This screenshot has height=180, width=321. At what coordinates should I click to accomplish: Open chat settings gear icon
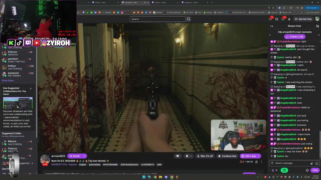[307, 170]
